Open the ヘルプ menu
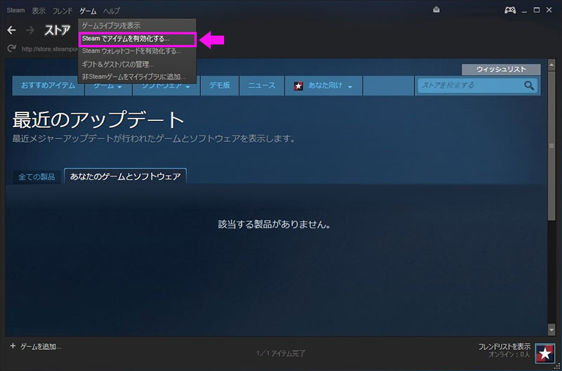This screenshot has width=562, height=371. pos(111,11)
